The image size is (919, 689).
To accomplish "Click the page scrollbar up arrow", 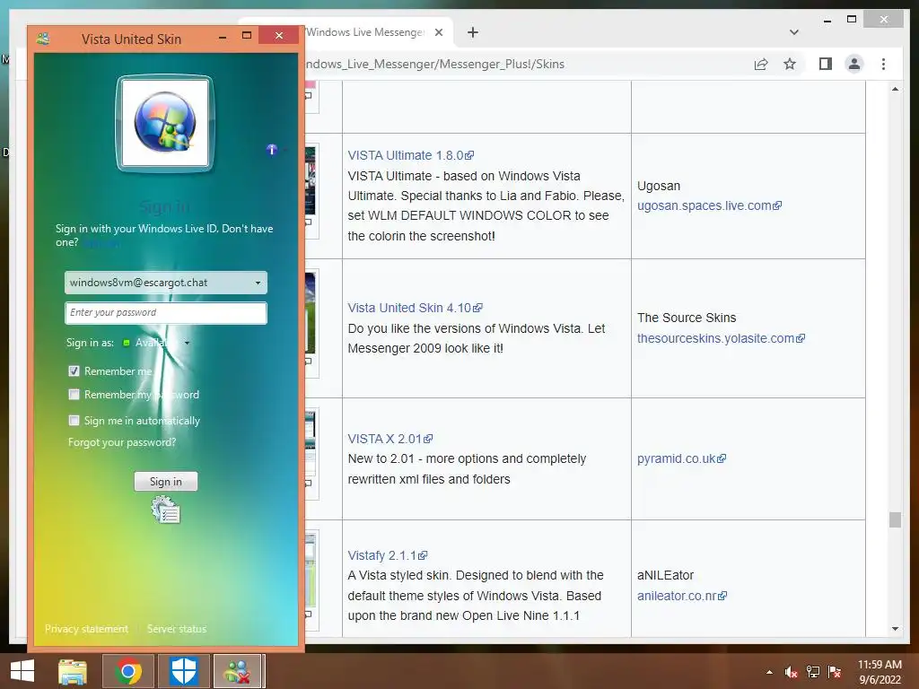I will tap(895, 89).
